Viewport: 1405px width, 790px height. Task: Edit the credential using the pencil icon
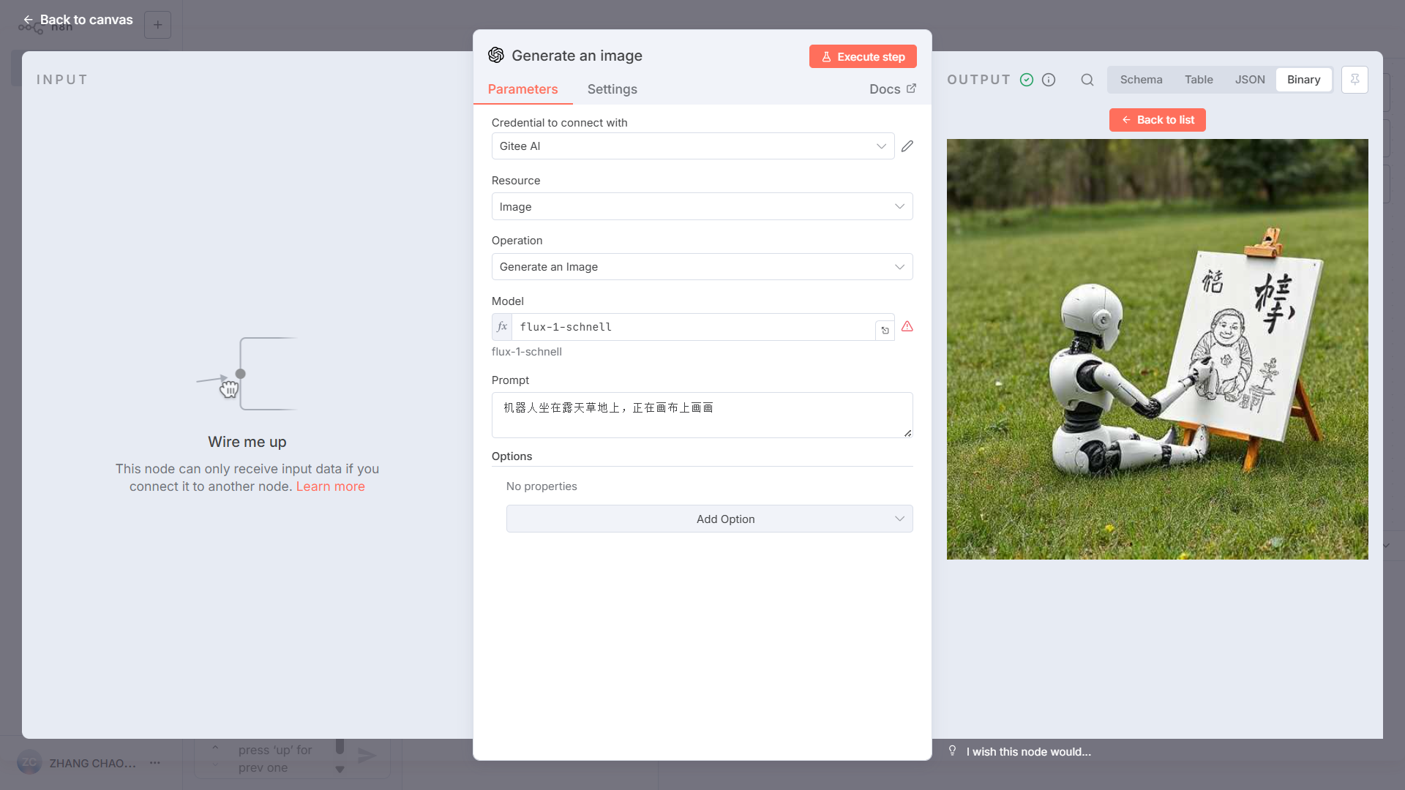point(907,146)
